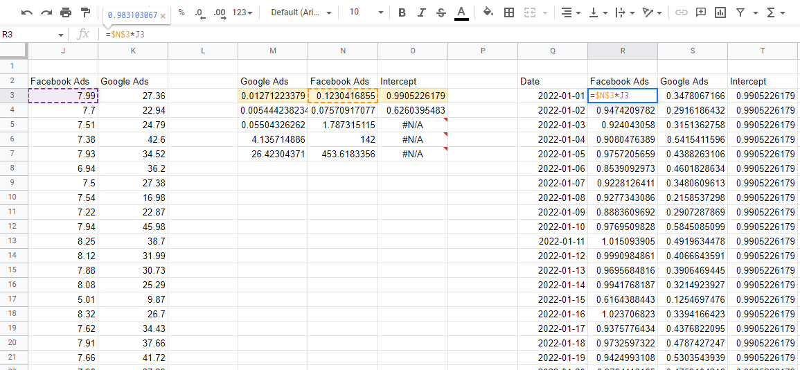800x370 pixels.
Task: Toggle bold formatting
Action: pyautogui.click(x=402, y=12)
